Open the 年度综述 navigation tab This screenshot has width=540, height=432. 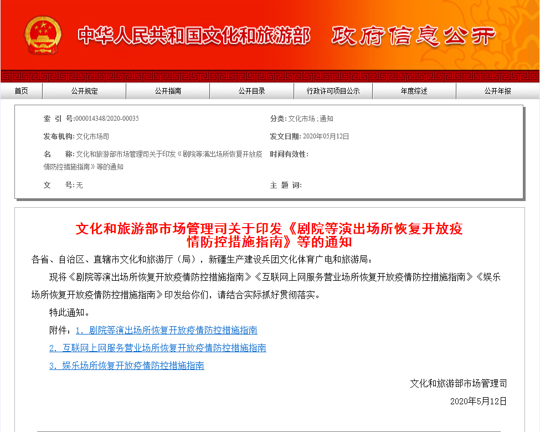pos(414,91)
